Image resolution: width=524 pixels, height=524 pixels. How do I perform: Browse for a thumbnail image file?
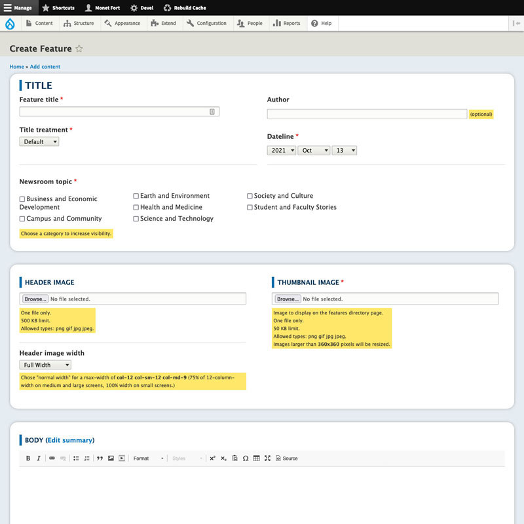tap(288, 299)
